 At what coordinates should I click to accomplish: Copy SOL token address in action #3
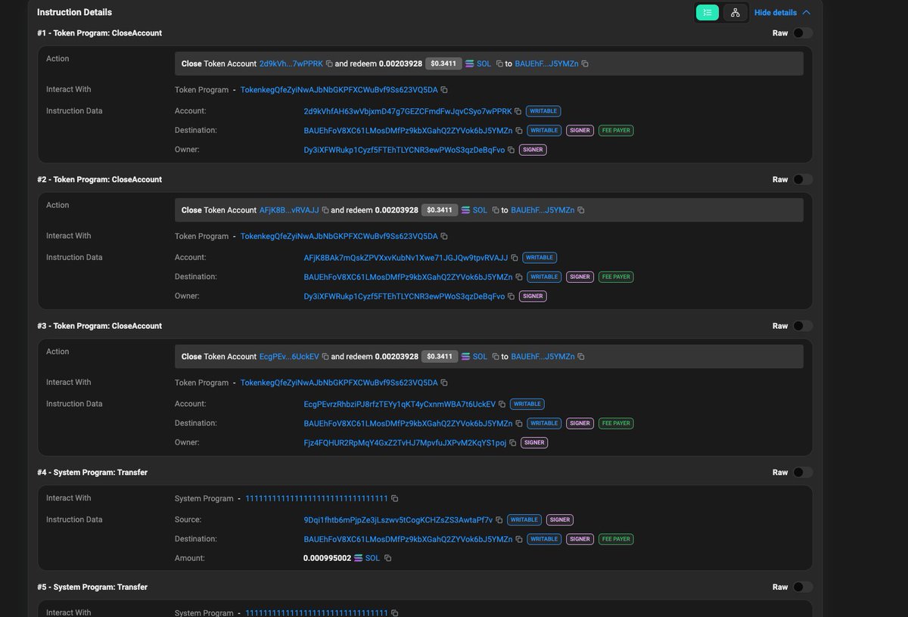(496, 357)
